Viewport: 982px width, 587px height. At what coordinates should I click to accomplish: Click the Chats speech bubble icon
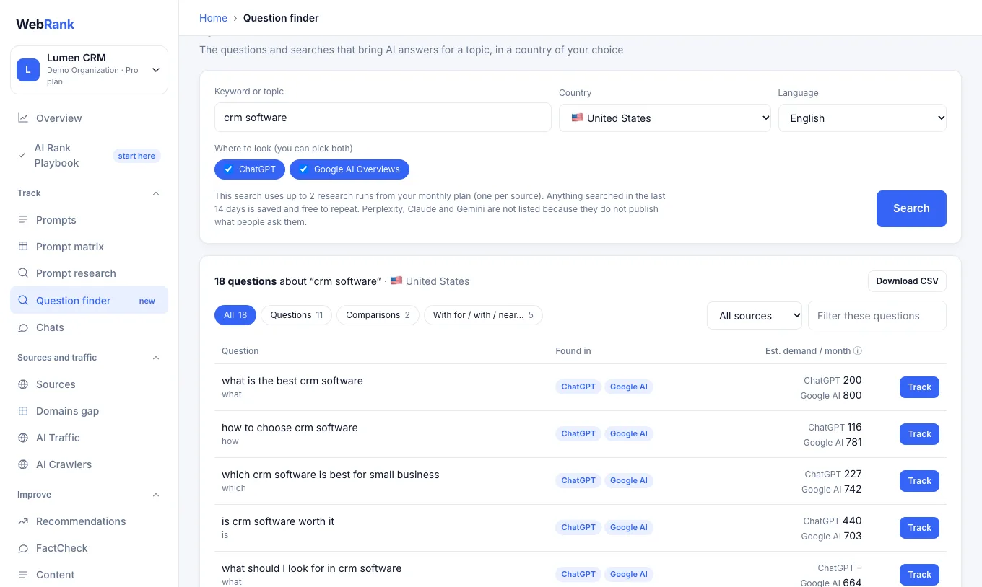pyautogui.click(x=23, y=327)
